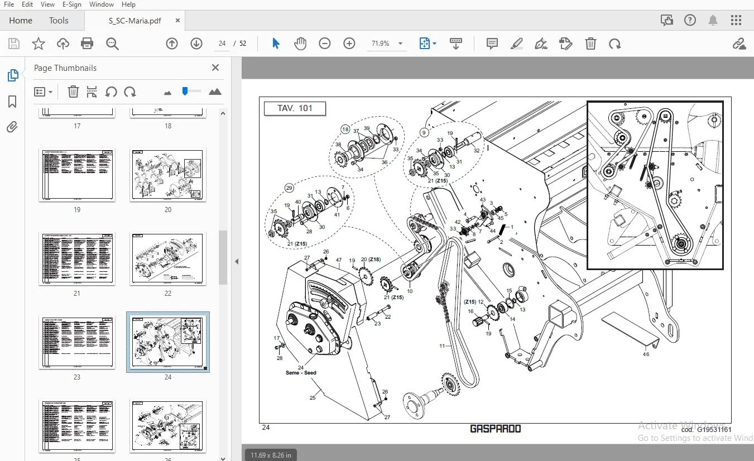Select the page 22 thumbnail
Viewport: 754px width, 461px height.
click(x=168, y=258)
